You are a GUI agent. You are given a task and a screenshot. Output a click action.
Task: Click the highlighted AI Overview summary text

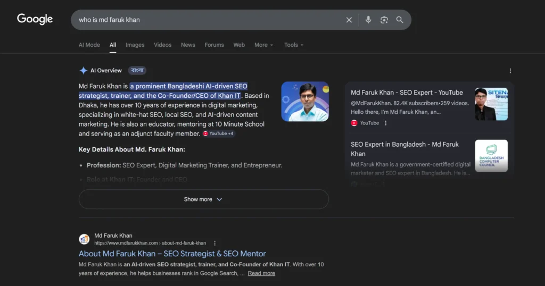tap(163, 91)
